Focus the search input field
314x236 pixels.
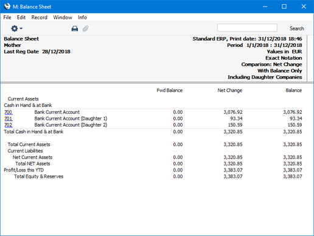[x=247, y=28]
